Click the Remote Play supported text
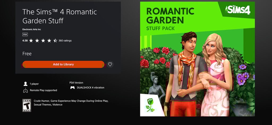The height and width of the screenshot is (125, 272). coord(43,90)
